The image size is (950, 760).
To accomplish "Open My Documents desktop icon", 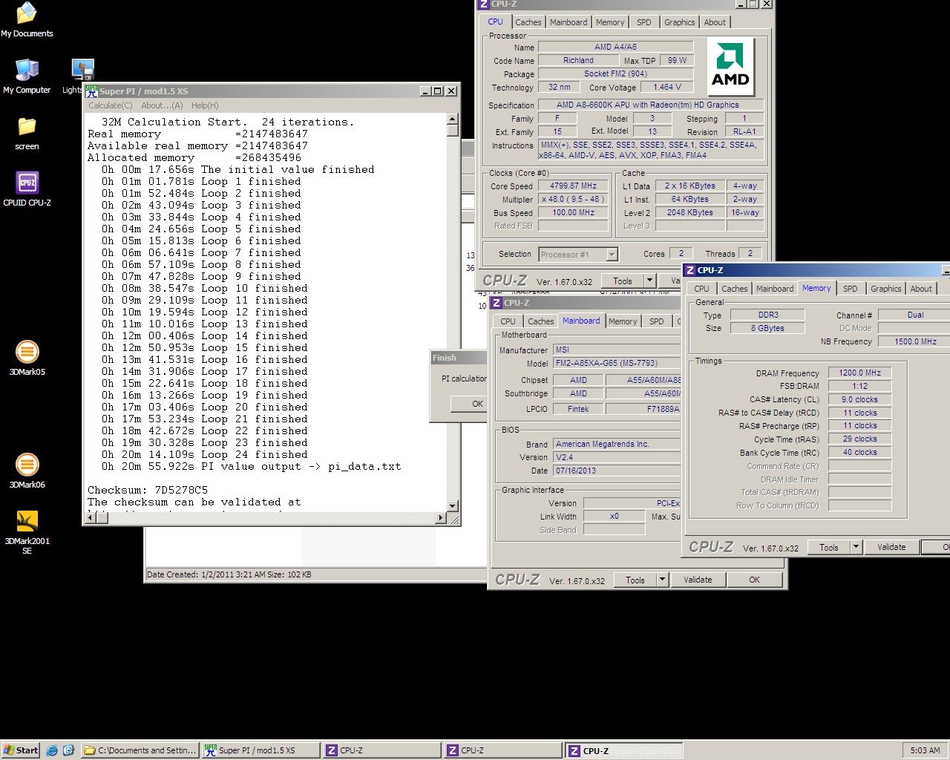I will [x=27, y=20].
